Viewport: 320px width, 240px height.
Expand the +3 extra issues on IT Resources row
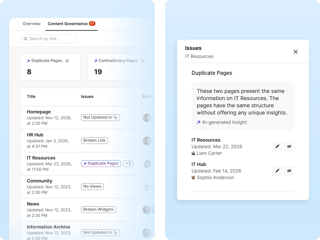(x=128, y=163)
